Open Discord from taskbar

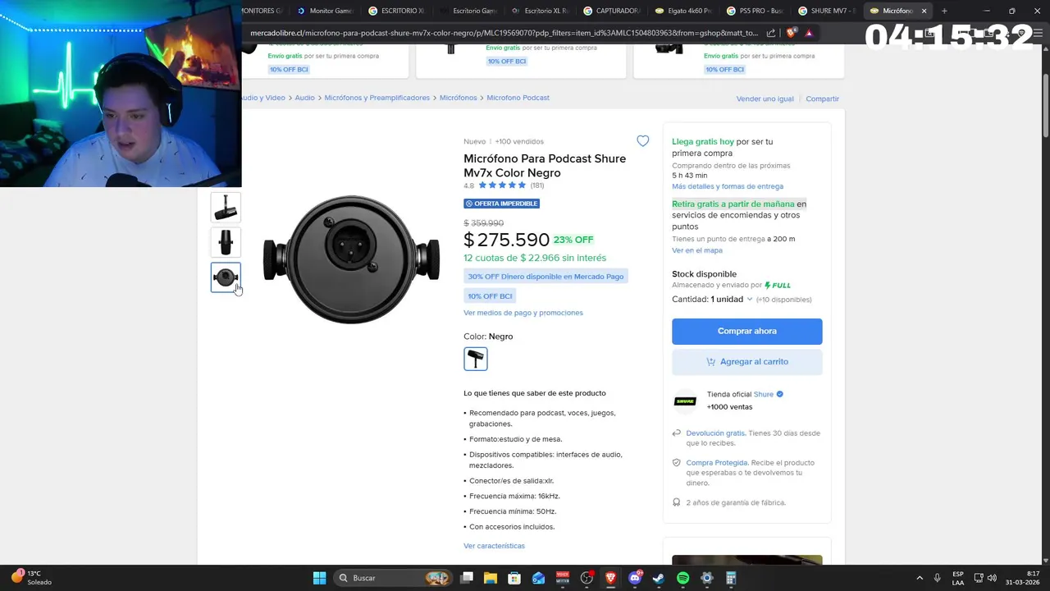click(x=634, y=578)
